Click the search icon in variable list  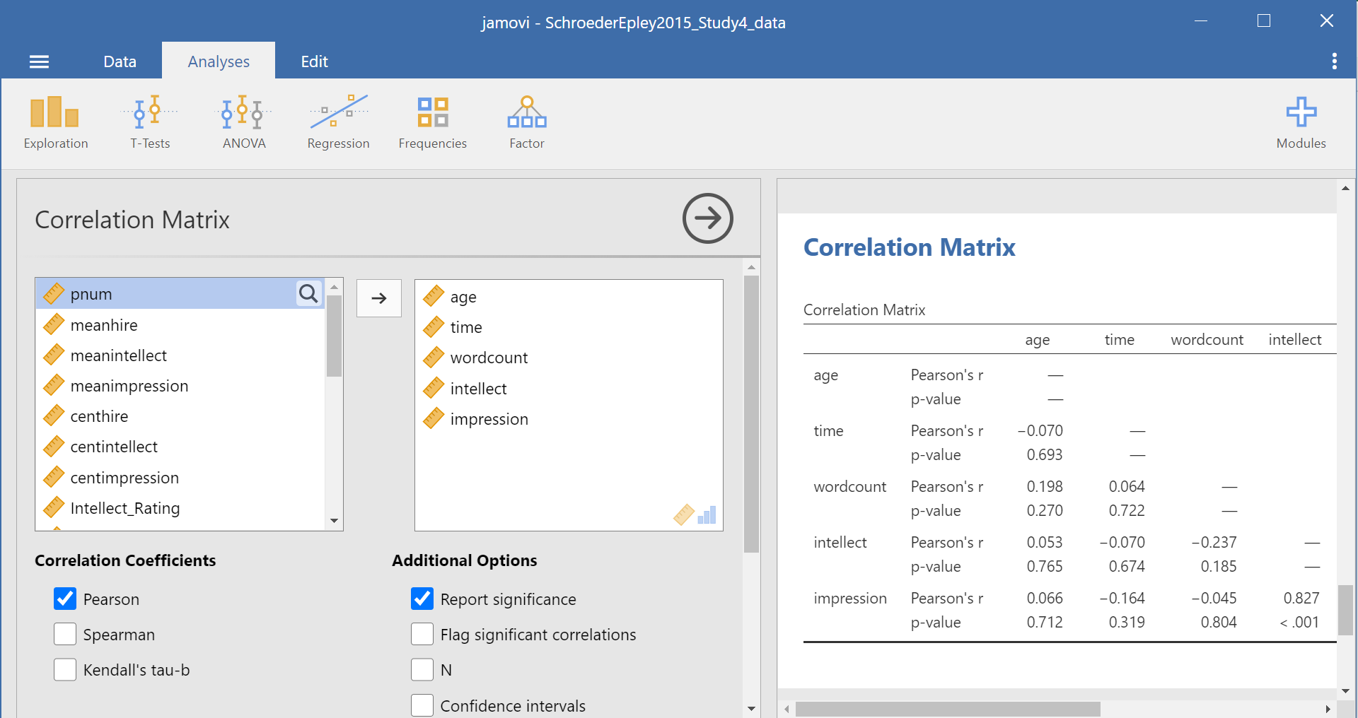coord(308,293)
